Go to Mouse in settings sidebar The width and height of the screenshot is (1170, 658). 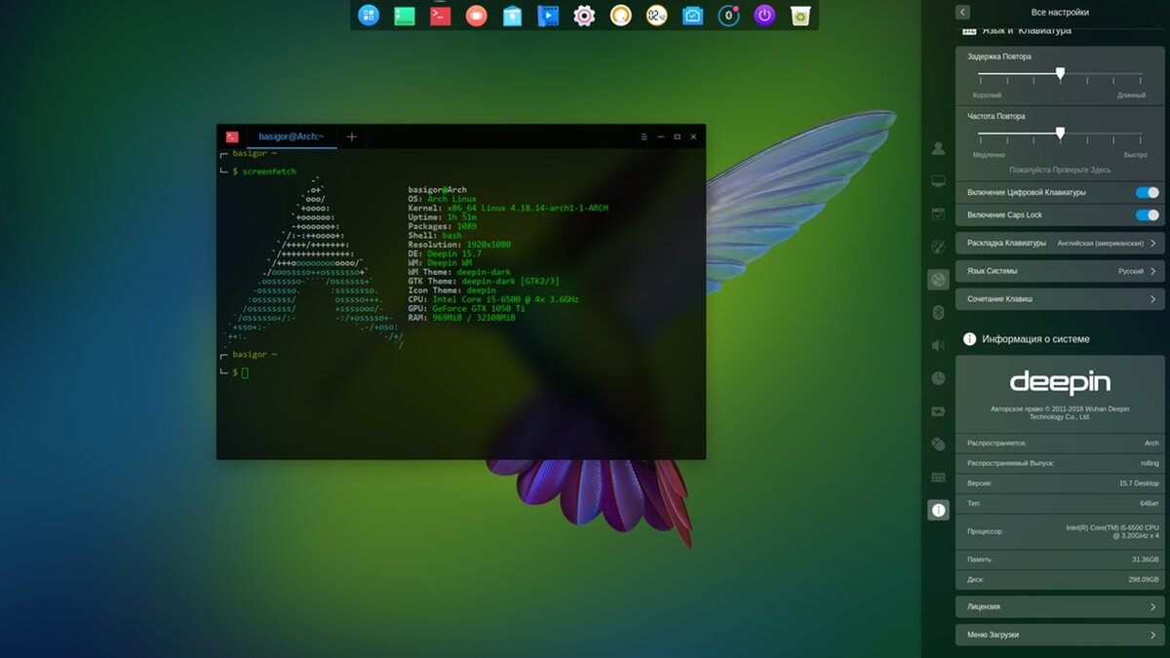938,444
